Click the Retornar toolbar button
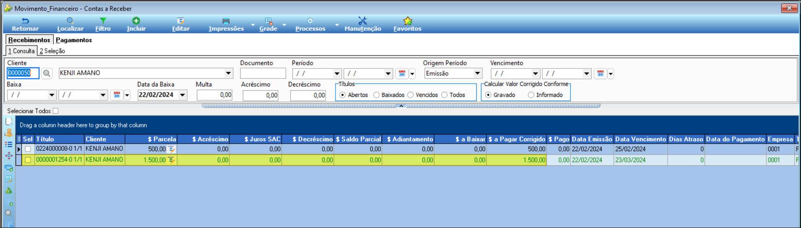801x228 pixels. click(25, 25)
